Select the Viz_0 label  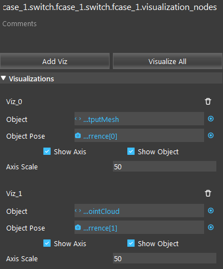pos(14,102)
